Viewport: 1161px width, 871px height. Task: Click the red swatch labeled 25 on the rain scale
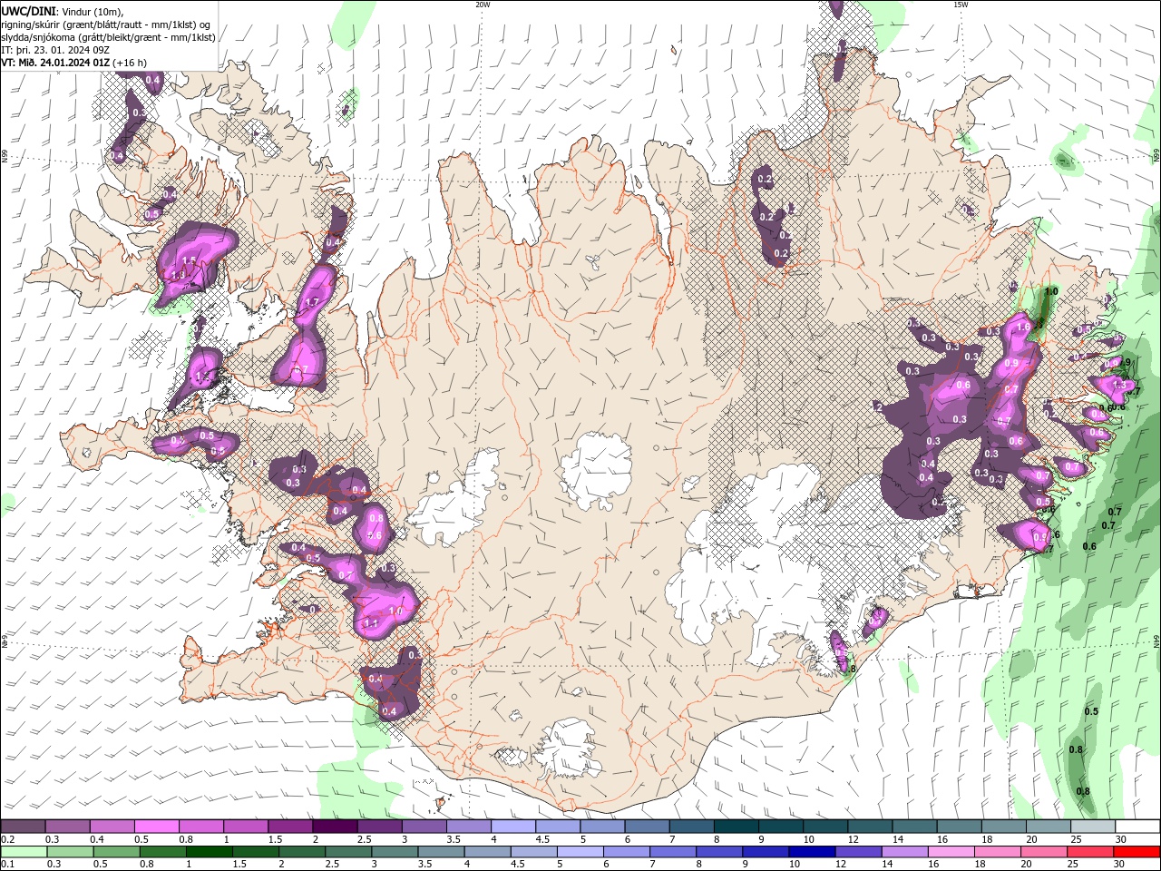click(x=1091, y=852)
